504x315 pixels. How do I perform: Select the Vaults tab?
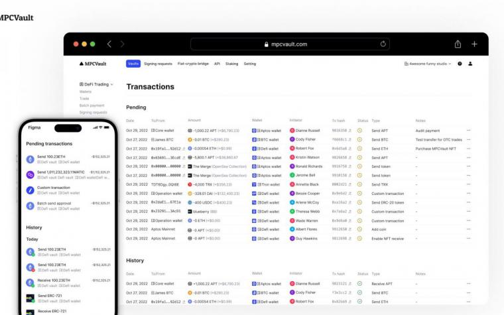click(133, 64)
